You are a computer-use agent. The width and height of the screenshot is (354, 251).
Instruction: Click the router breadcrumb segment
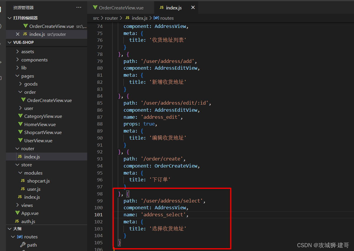point(111,18)
